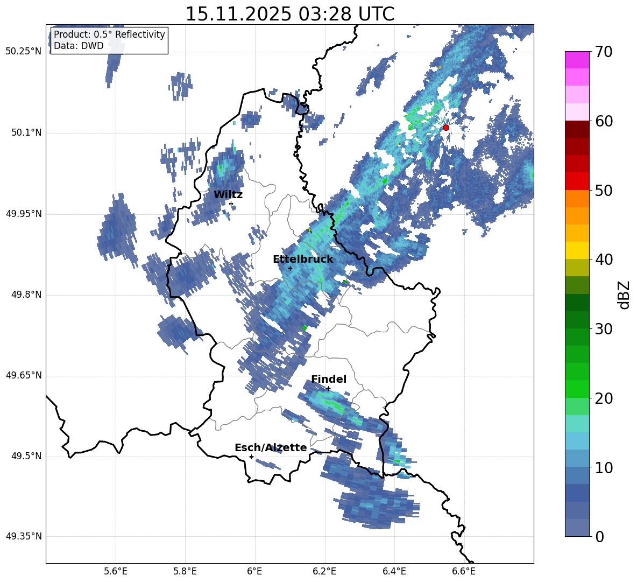Image resolution: width=637 pixels, height=582 pixels.
Task: Click the 49.8°N latitude label
Action: point(26,294)
